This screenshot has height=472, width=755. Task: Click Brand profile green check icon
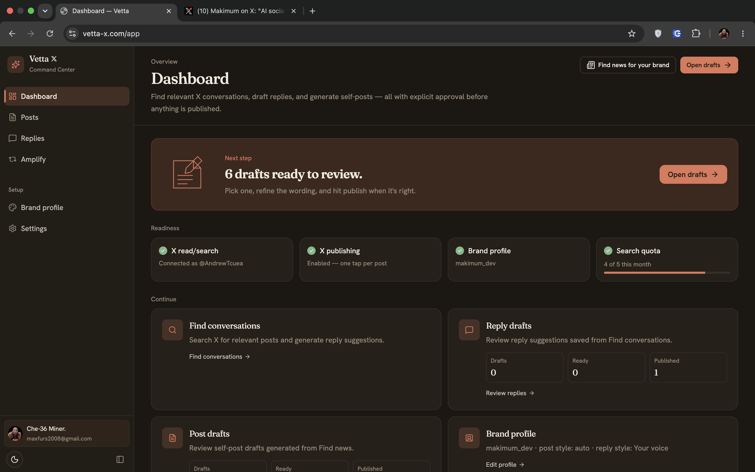coord(460,251)
